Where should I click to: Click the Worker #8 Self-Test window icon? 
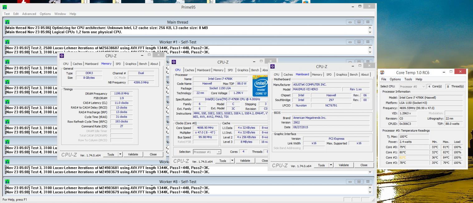coord(7,182)
